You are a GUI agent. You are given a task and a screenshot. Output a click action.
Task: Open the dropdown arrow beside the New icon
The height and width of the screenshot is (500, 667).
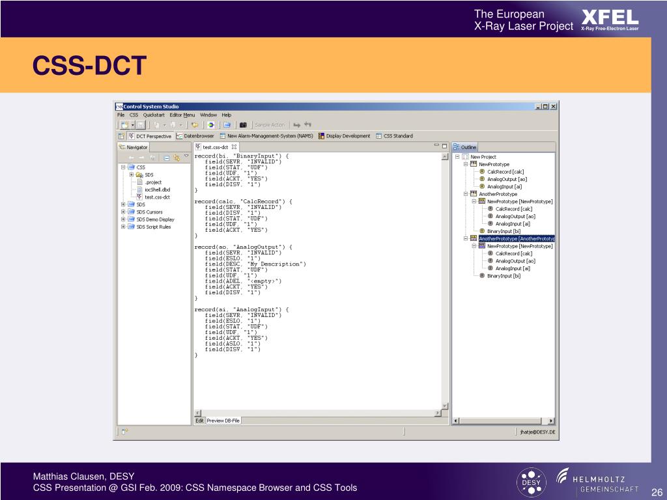(133, 125)
